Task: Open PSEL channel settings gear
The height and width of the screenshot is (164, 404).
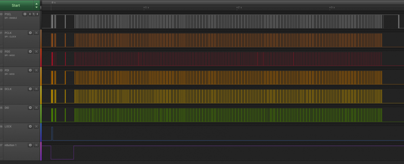Action: [25, 14]
